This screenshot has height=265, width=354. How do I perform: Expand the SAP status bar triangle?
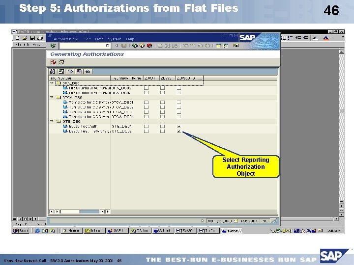[203, 221]
